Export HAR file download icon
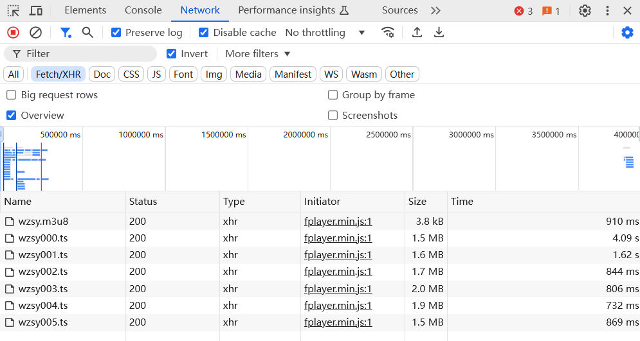This screenshot has height=341, width=640. point(439,32)
